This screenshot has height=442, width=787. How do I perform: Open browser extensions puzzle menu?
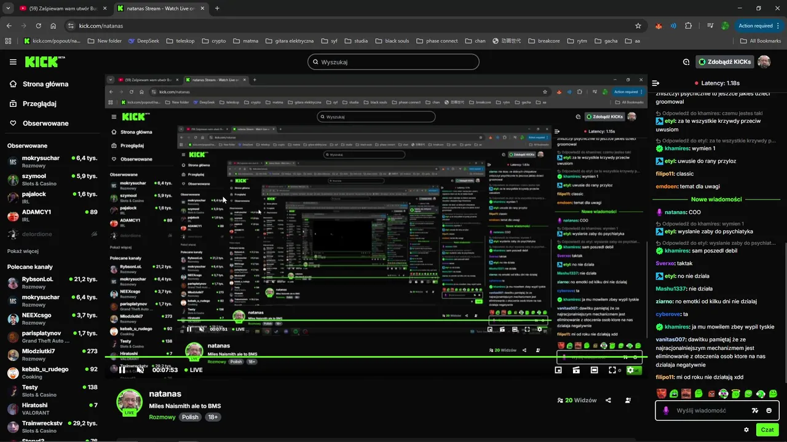pyautogui.click(x=688, y=26)
